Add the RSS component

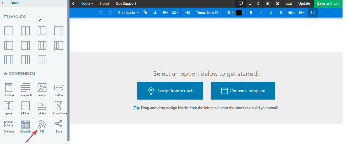[x=42, y=126]
